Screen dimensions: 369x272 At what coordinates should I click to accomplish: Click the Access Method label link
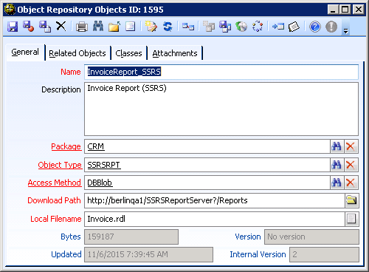pyautogui.click(x=55, y=183)
